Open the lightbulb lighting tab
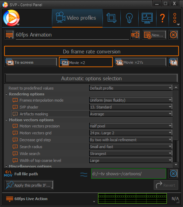The height and width of the screenshot is (207, 183). tap(129, 18)
